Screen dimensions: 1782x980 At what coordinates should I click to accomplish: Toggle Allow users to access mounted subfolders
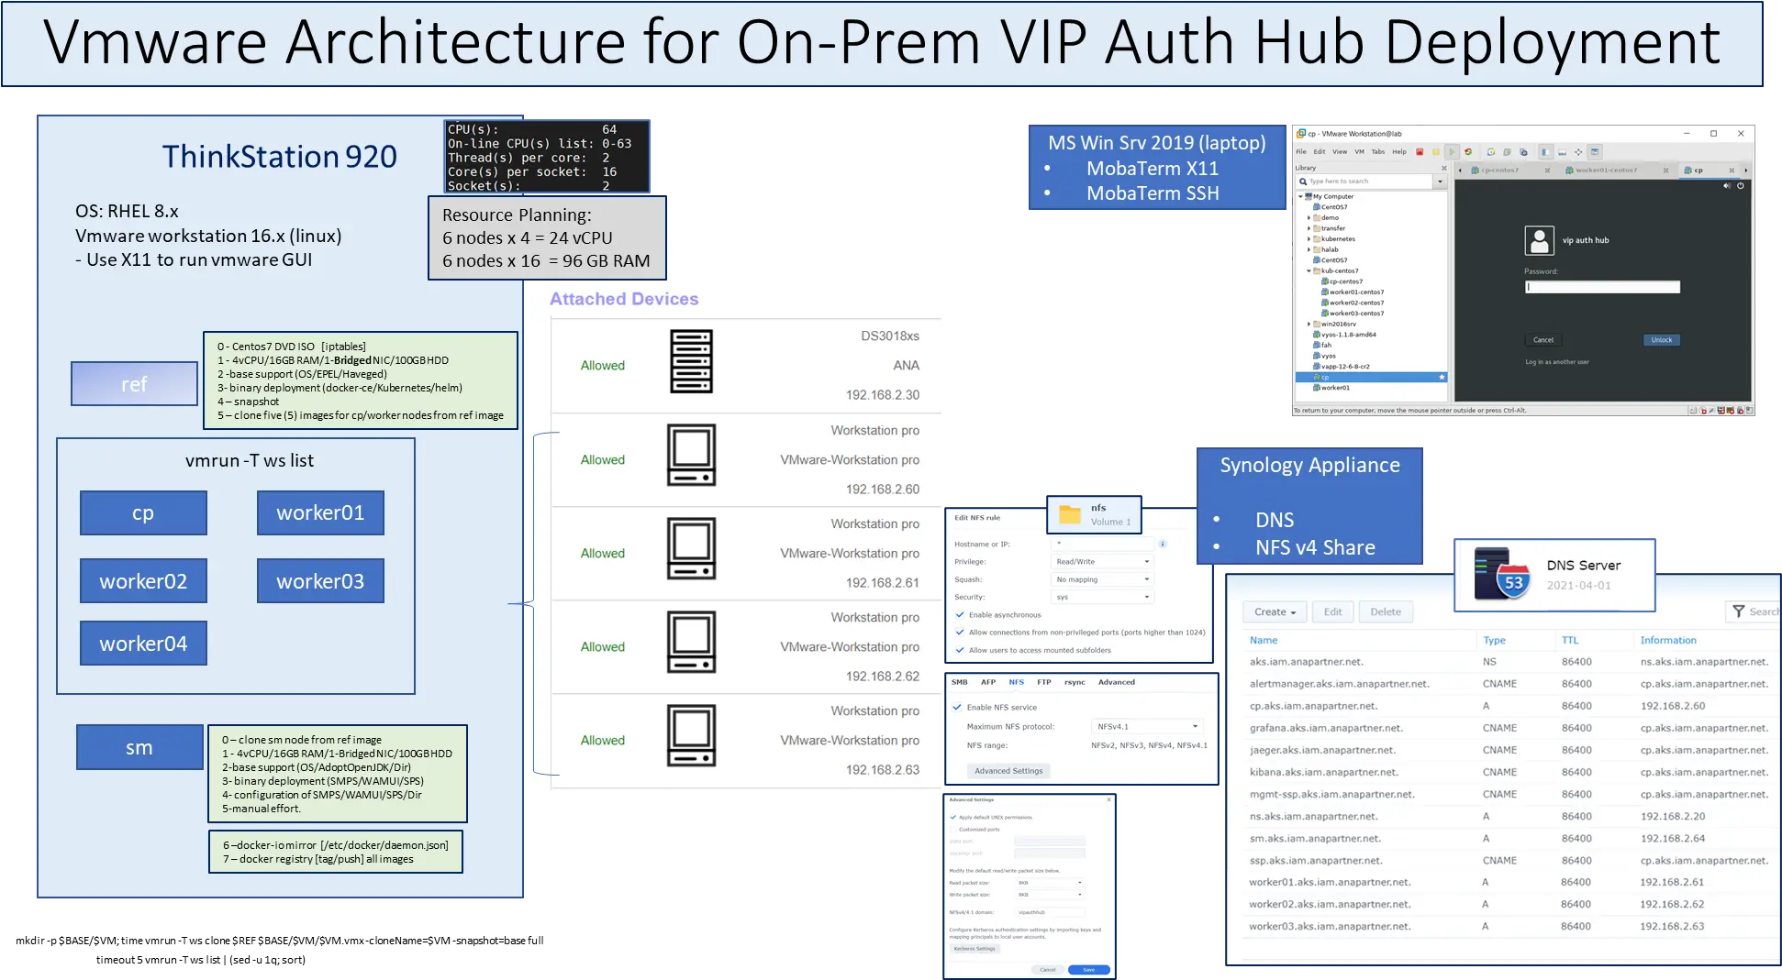coord(960,650)
